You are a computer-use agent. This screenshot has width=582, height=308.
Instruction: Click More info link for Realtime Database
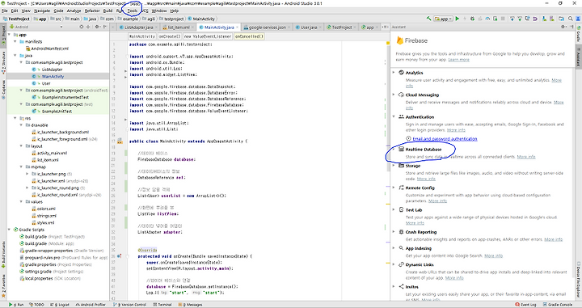point(526,157)
